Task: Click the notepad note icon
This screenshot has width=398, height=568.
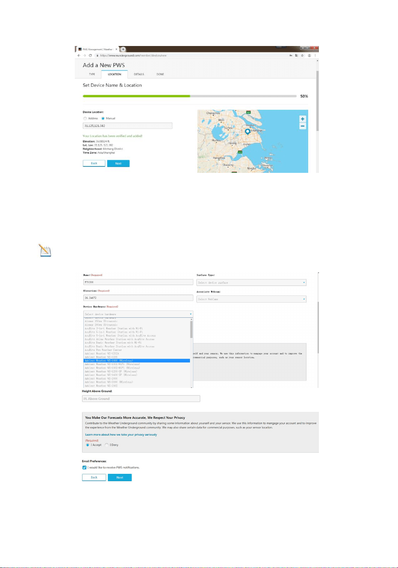Action: click(45, 250)
